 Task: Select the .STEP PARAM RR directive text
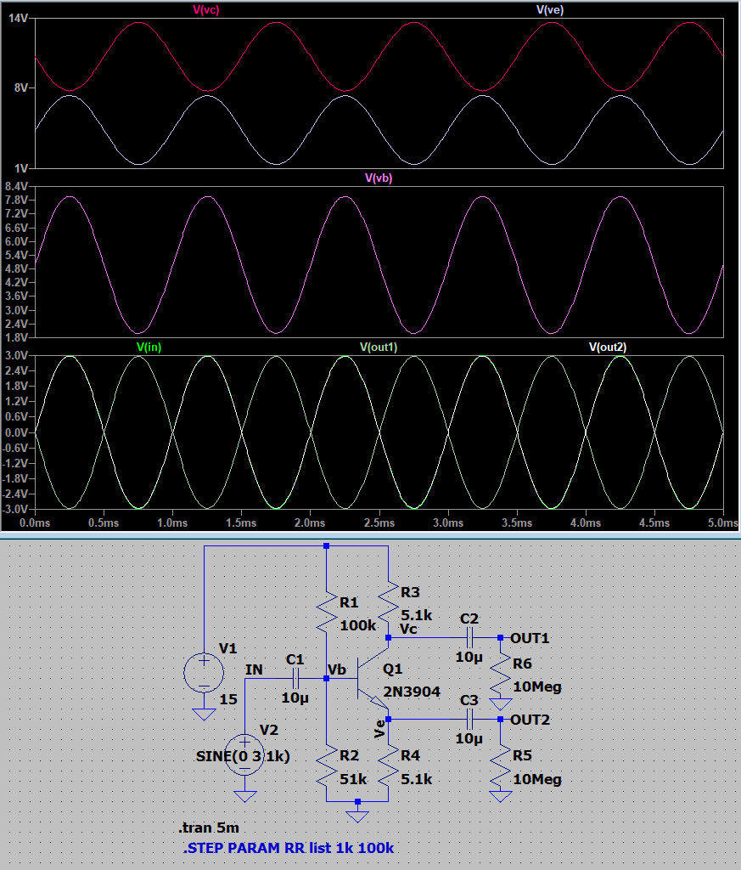289,848
